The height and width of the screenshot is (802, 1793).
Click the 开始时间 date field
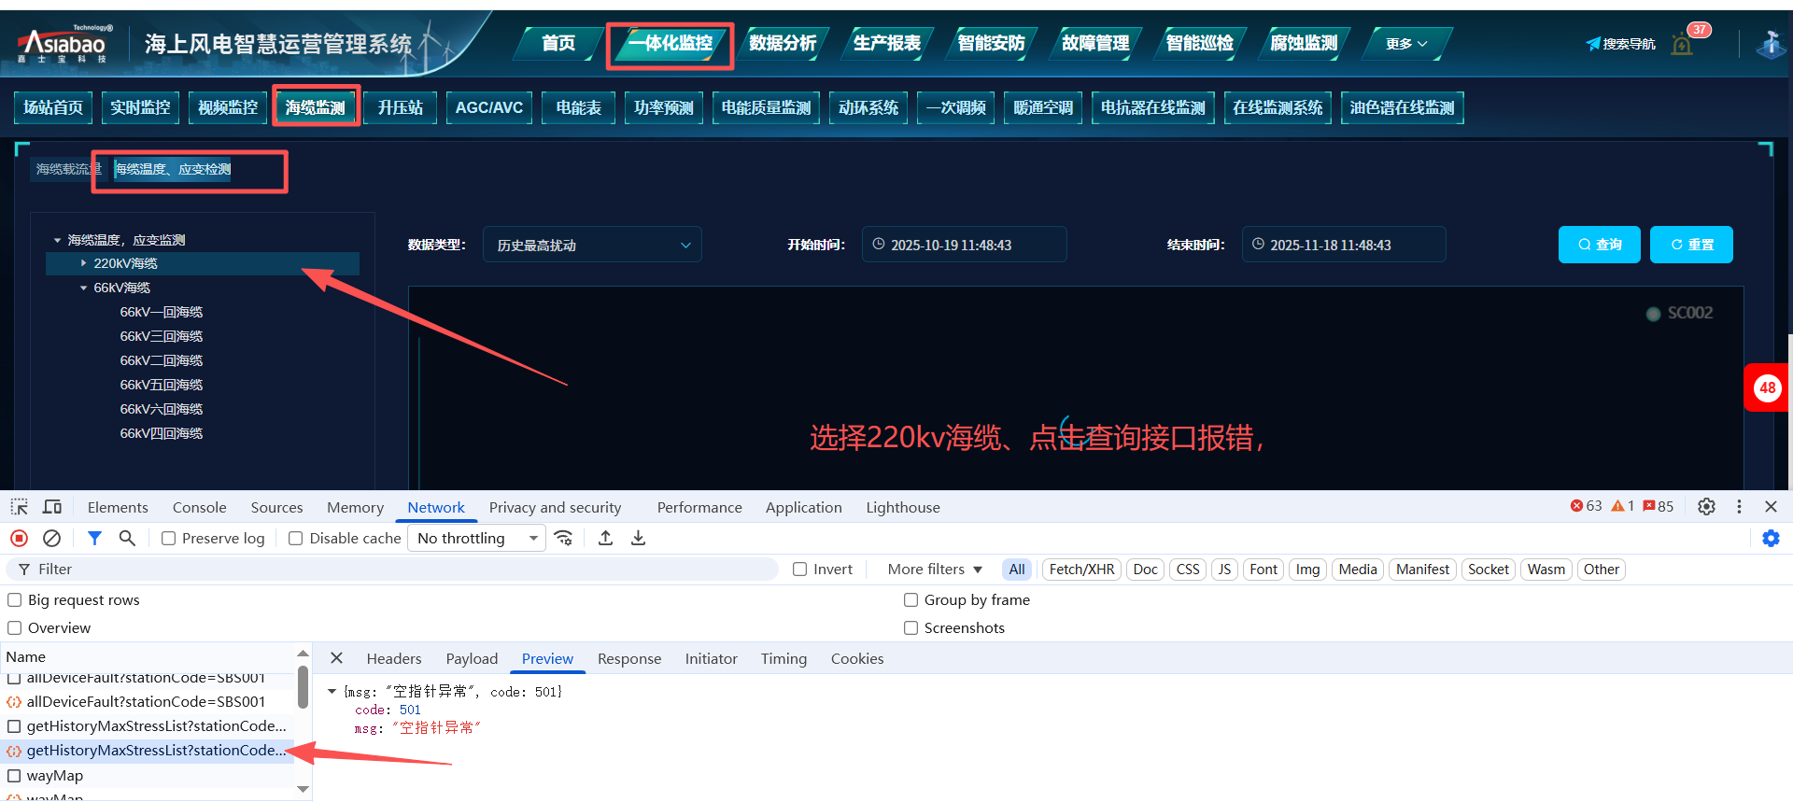tap(964, 245)
